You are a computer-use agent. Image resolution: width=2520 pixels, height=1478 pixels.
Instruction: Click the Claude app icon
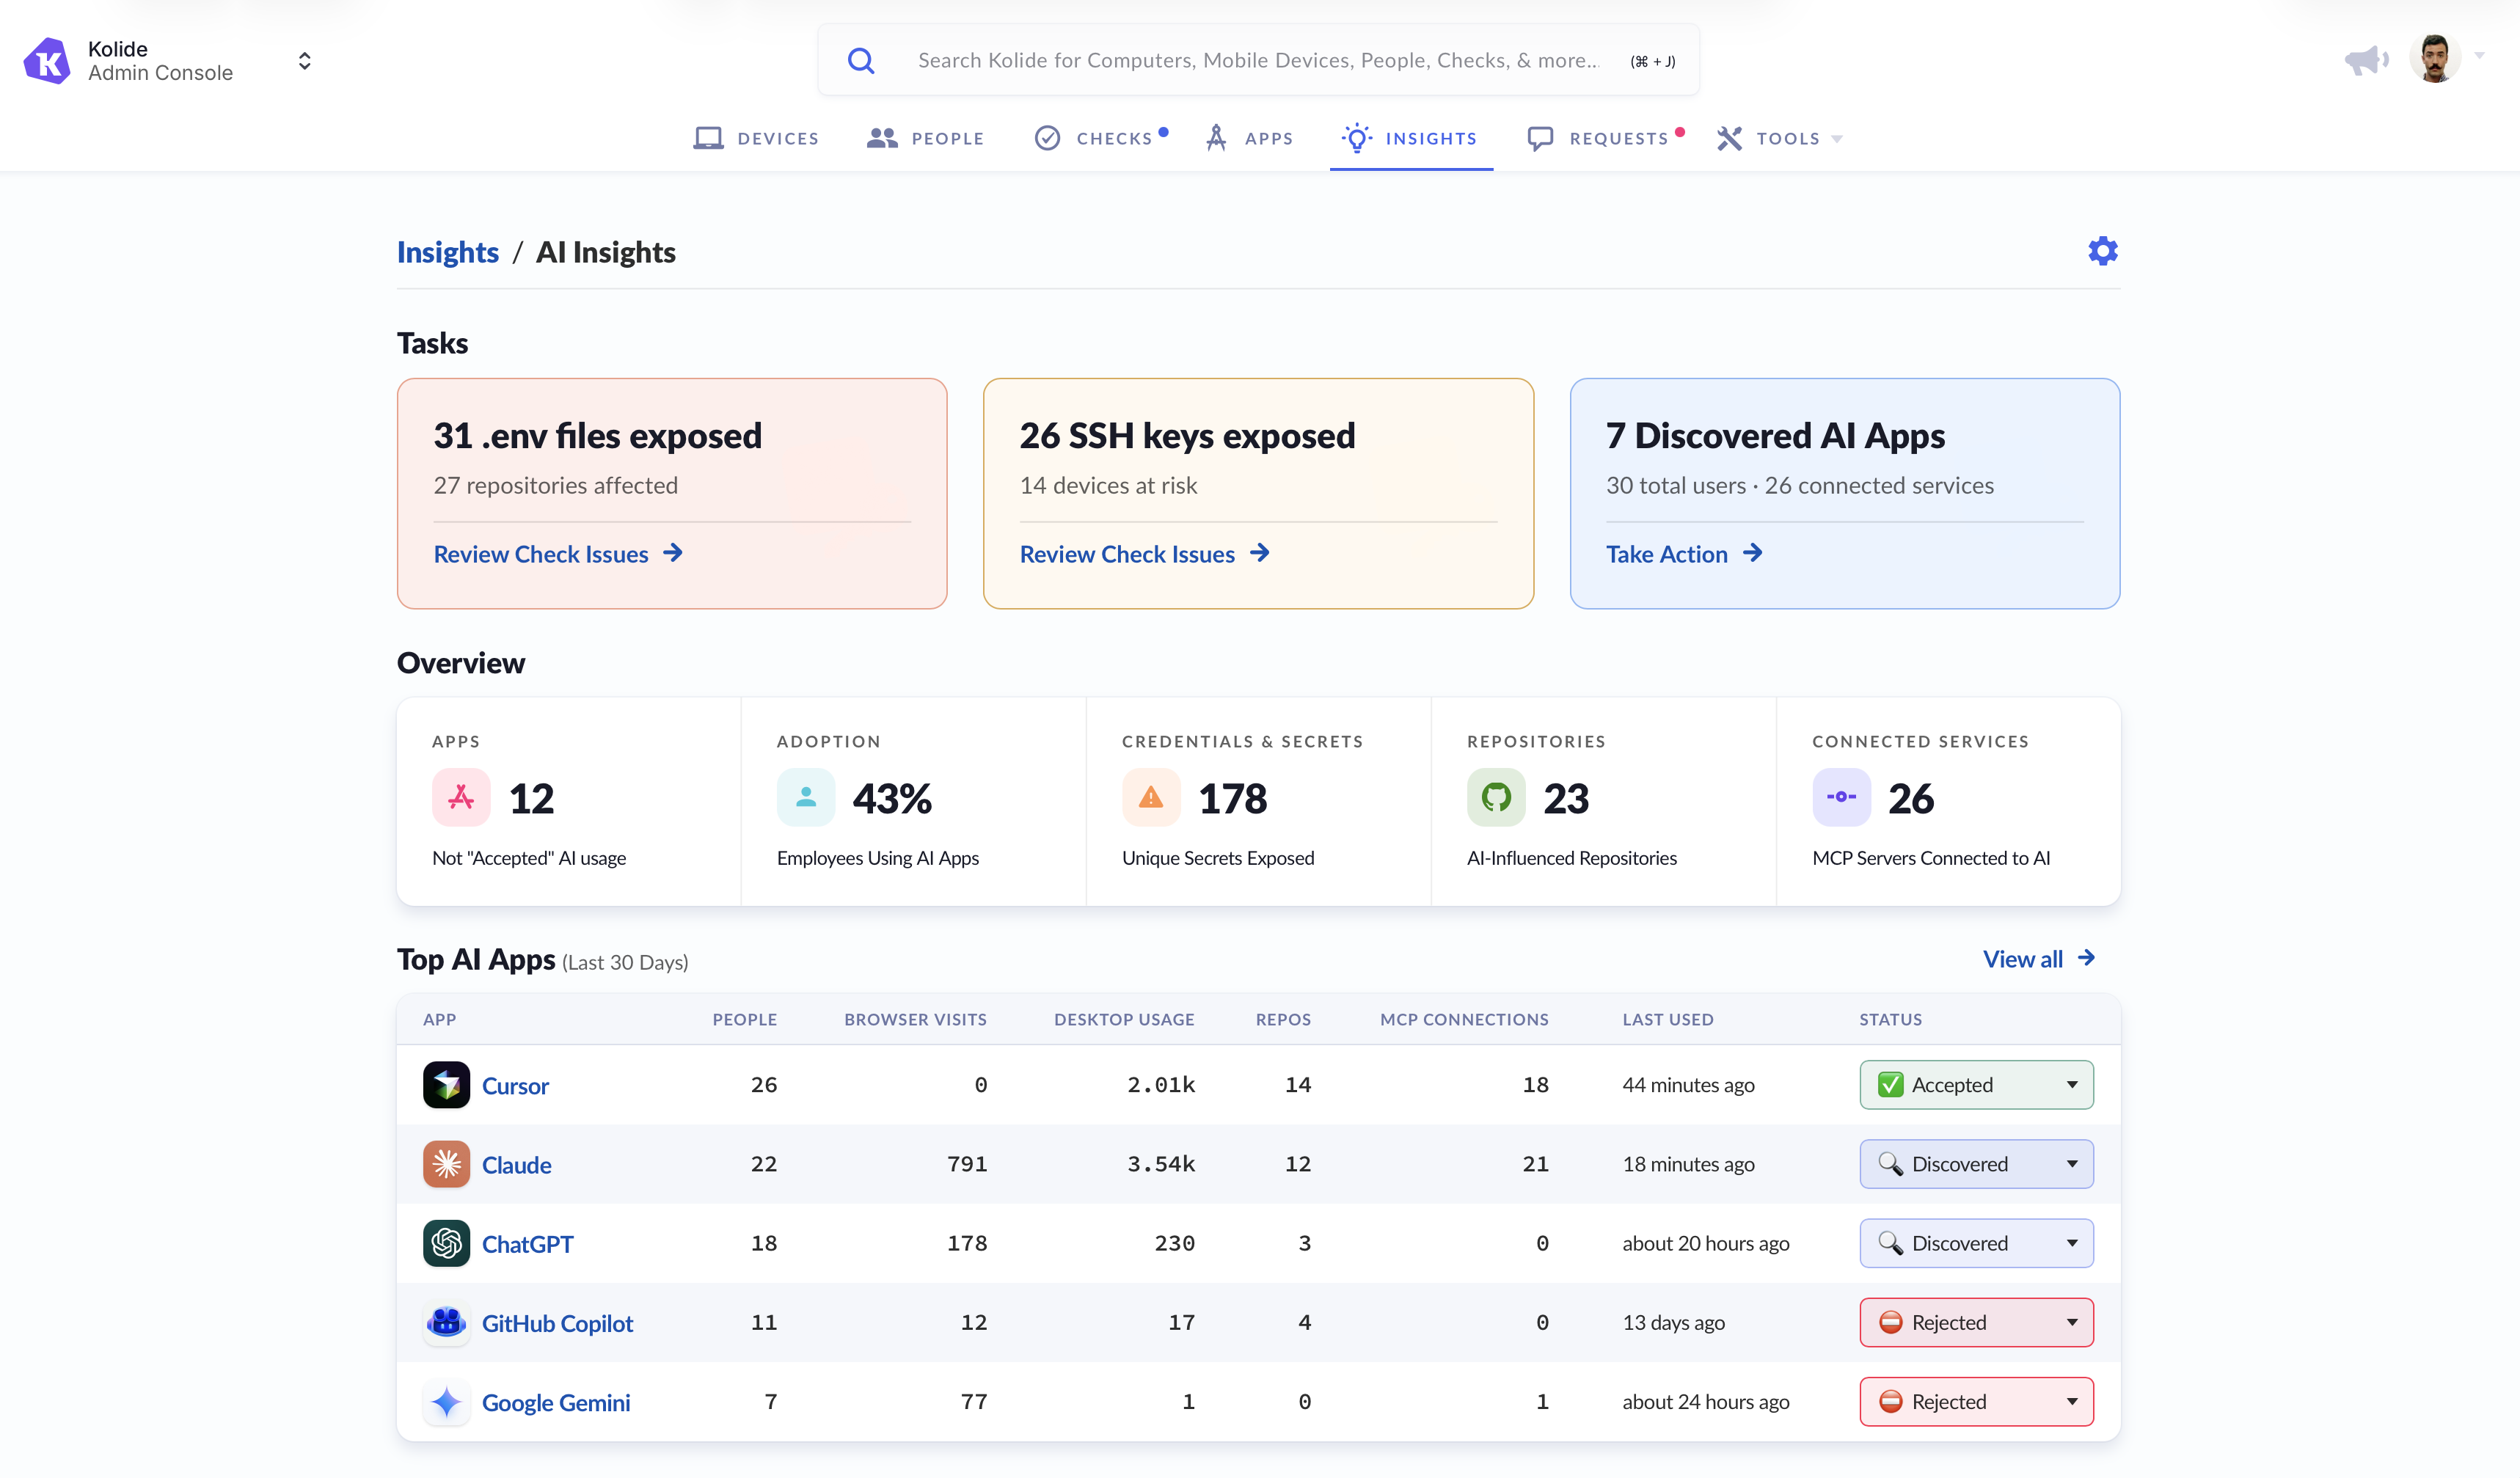(446, 1164)
